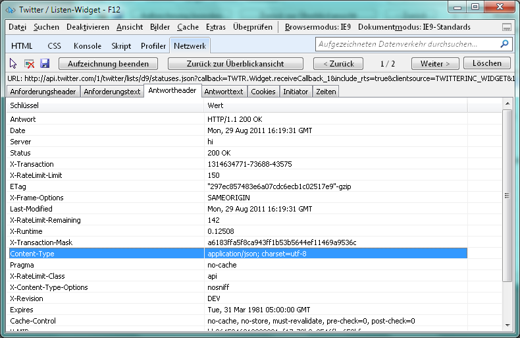Viewport: 520px width, 338px height.
Task: Open the Ansicht menu
Action: 129,27
